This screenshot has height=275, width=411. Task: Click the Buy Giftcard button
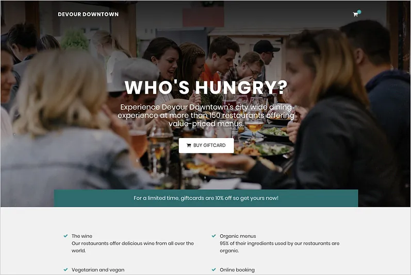click(206, 145)
